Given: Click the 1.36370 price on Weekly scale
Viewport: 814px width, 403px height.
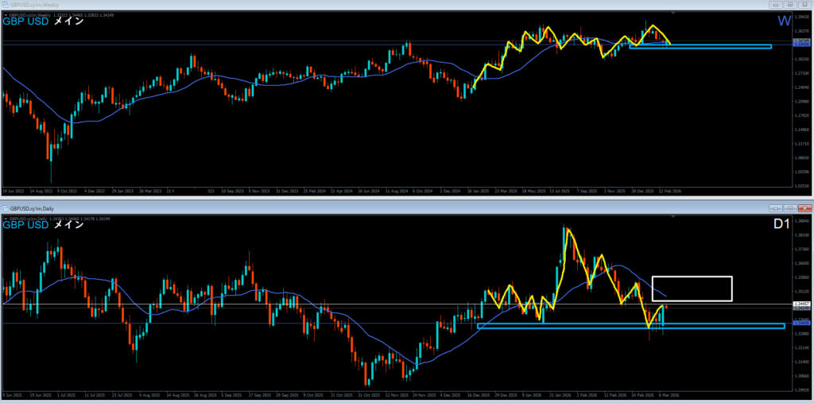Looking at the screenshot, I should point(802,31).
